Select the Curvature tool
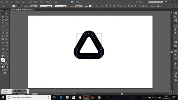178x100 pixels. [7, 20]
